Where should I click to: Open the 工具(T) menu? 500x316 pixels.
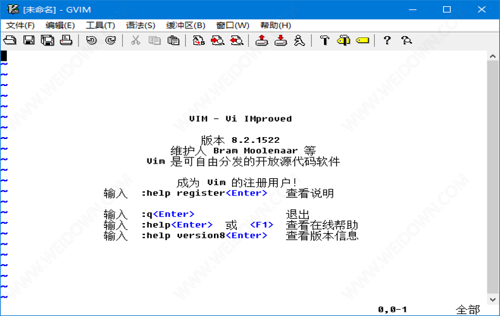(x=100, y=25)
